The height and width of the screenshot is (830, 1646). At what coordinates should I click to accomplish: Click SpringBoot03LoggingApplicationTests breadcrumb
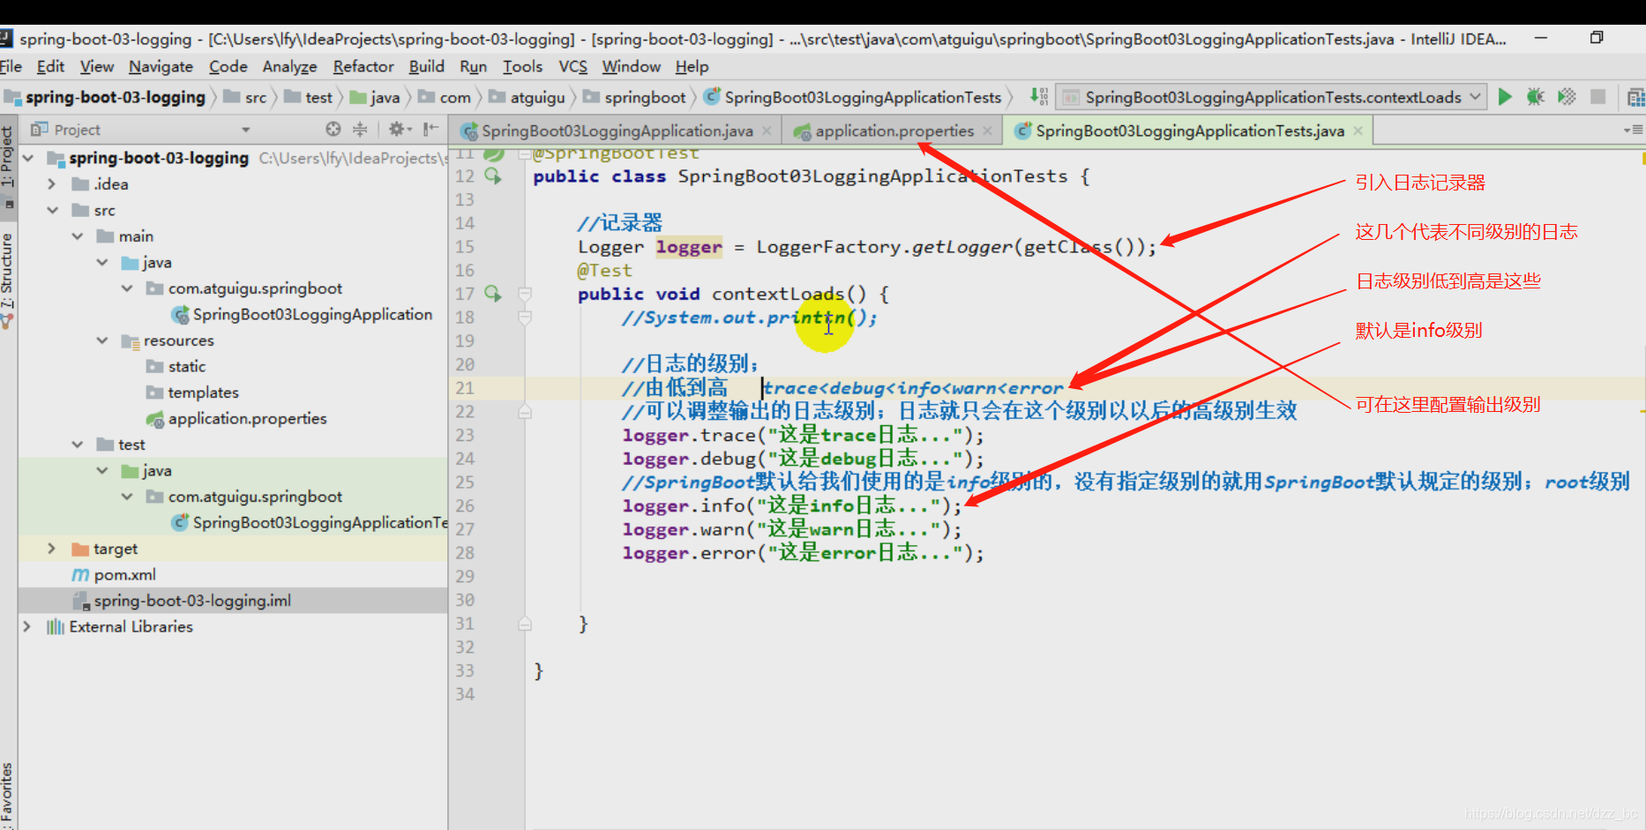[853, 97]
